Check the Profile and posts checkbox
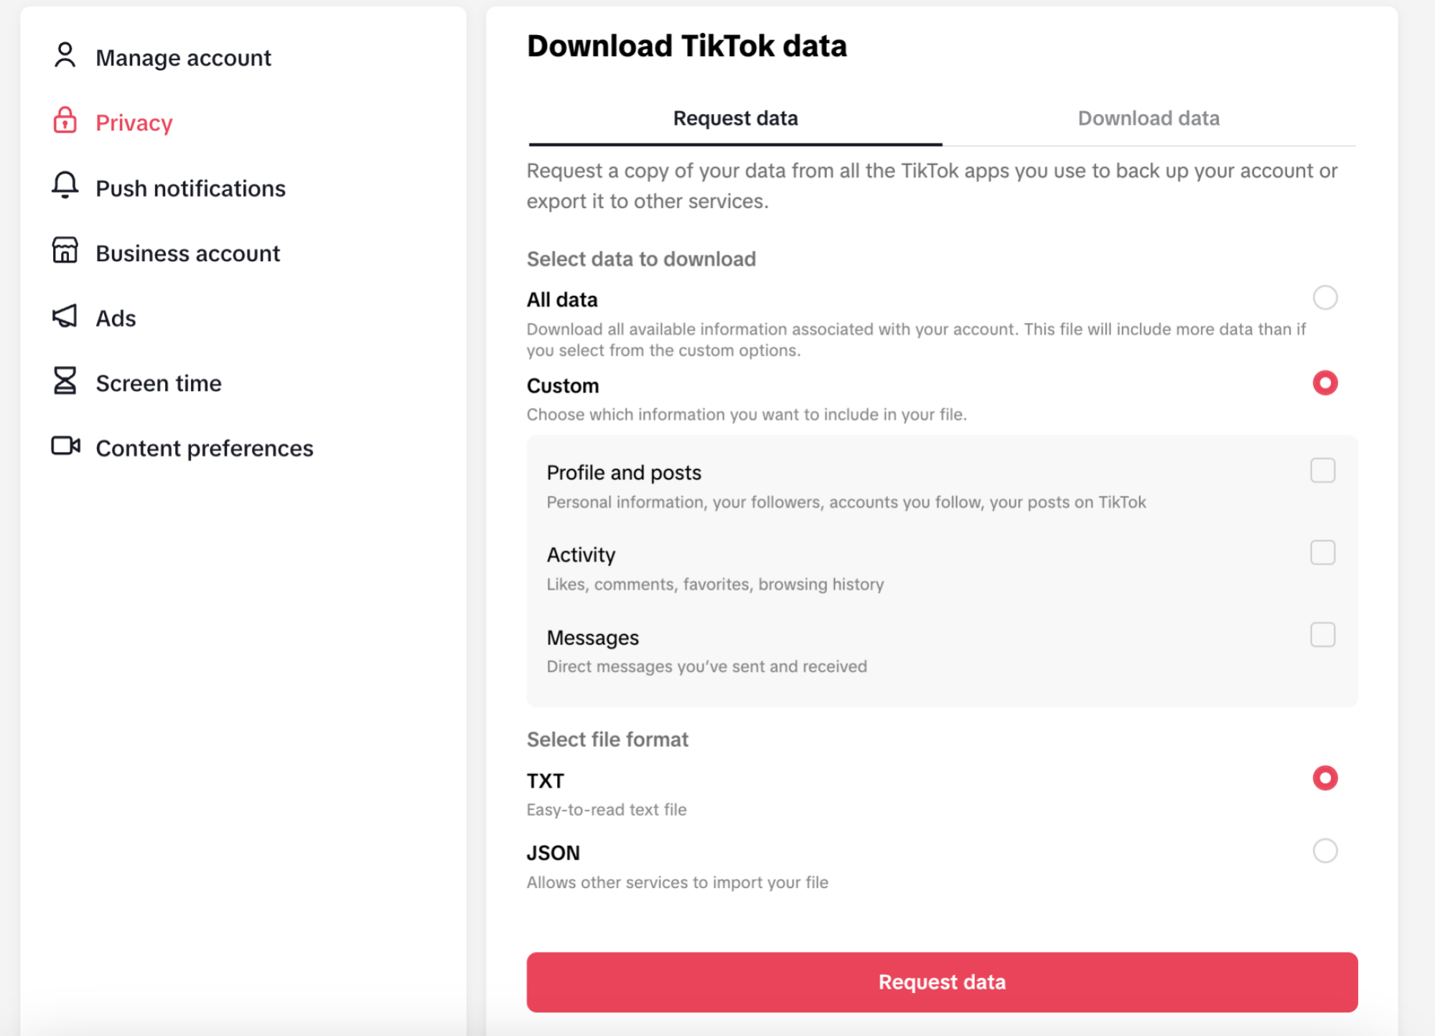1435x1036 pixels. tap(1322, 471)
